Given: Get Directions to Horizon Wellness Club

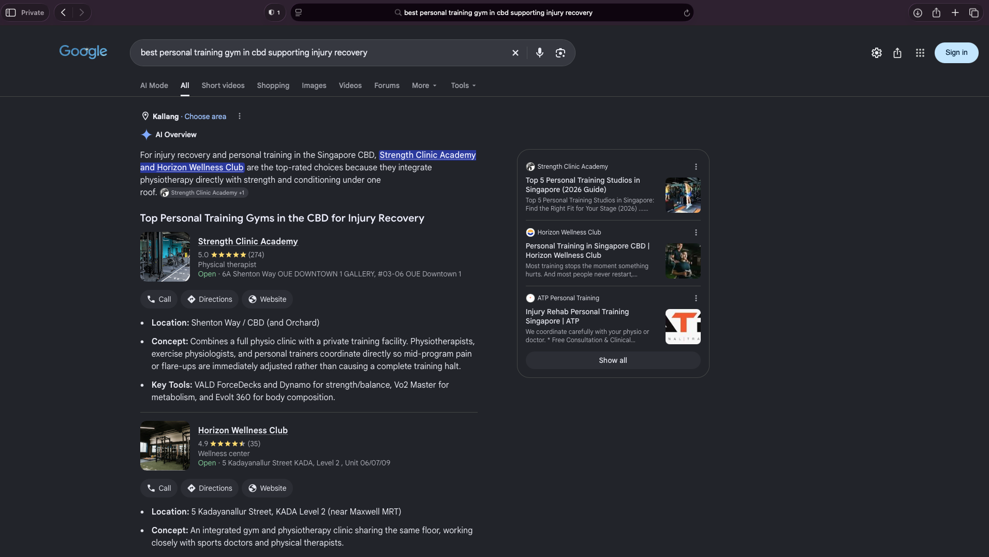Looking at the screenshot, I should click(x=209, y=488).
